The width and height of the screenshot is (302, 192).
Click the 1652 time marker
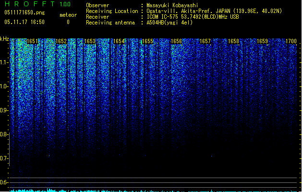61,41
